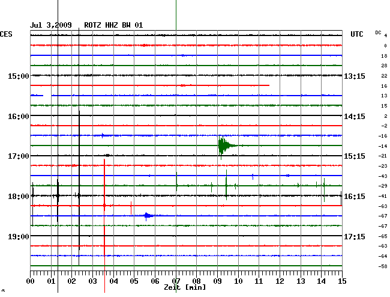Click the DC column header
Screen dimensions: 390x297
[x=378, y=32]
